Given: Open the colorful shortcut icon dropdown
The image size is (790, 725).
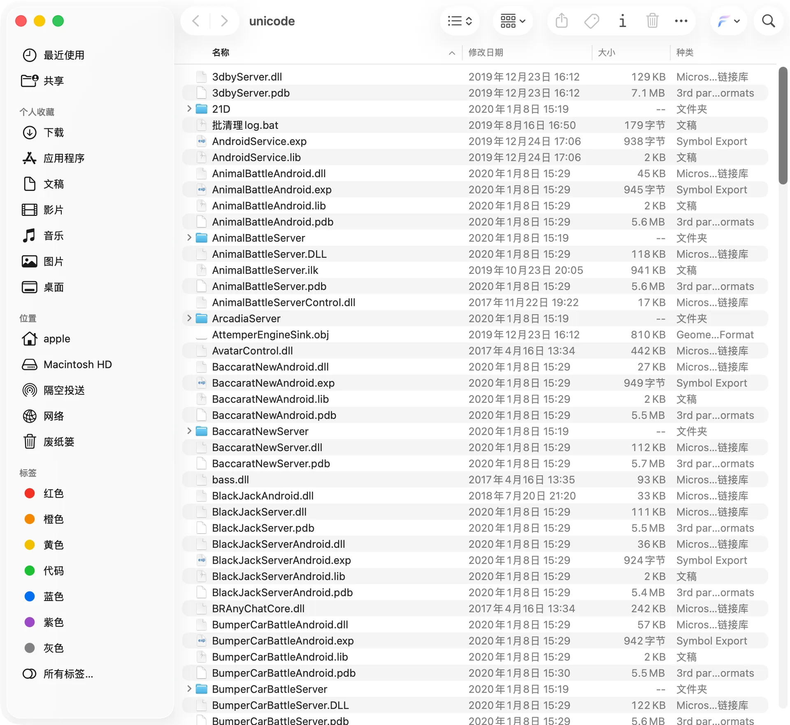Looking at the screenshot, I should click(729, 21).
